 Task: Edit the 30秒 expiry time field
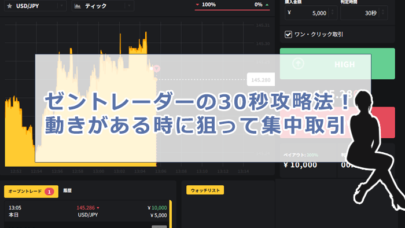pyautogui.click(x=364, y=13)
